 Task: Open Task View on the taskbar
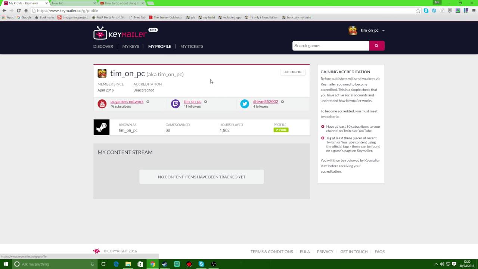click(103, 264)
